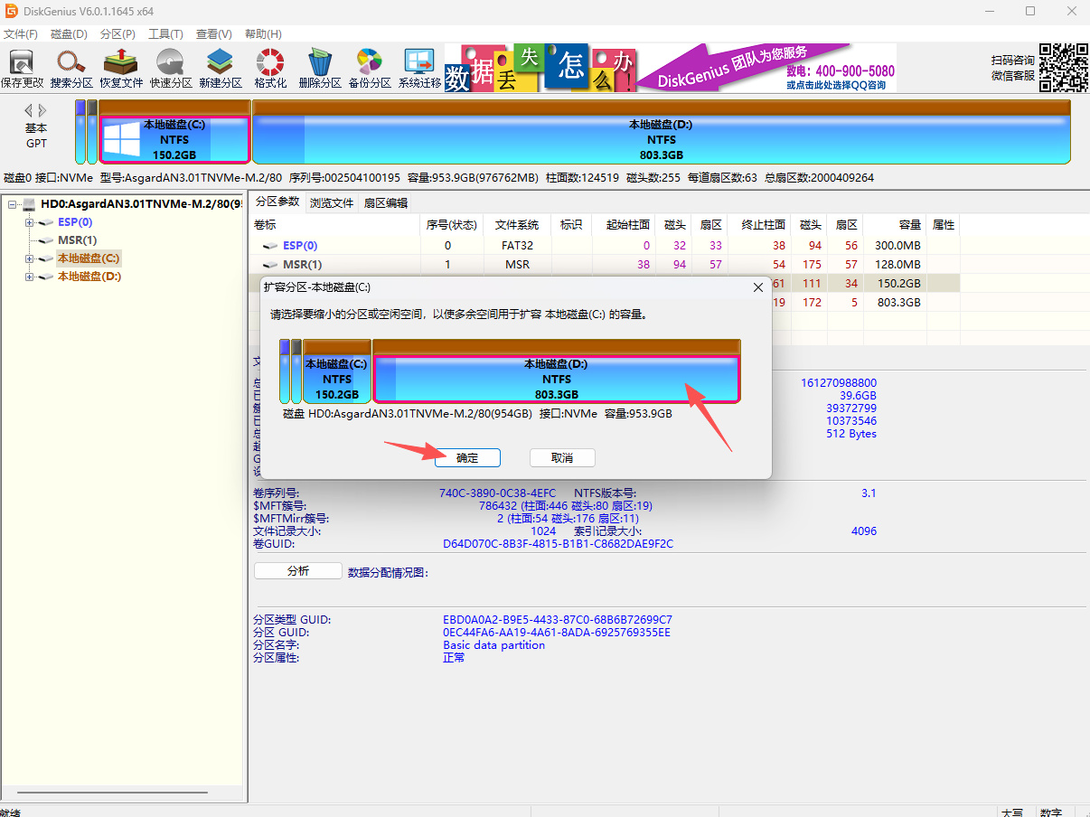Open the DiskGenius advertisement banner
This screenshot has width=1090, height=817.
pyautogui.click(x=671, y=68)
